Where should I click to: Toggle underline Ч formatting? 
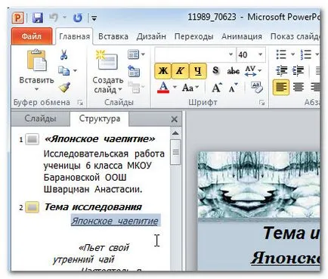click(198, 71)
